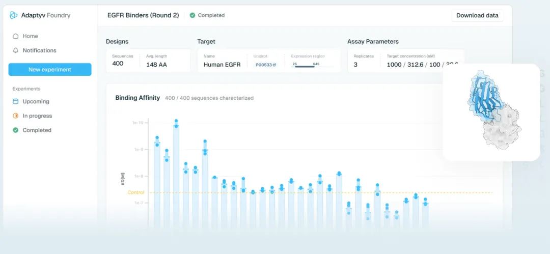550x254 pixels.
Task: Click the Upcoming calendar icon
Action: [x=15, y=101]
